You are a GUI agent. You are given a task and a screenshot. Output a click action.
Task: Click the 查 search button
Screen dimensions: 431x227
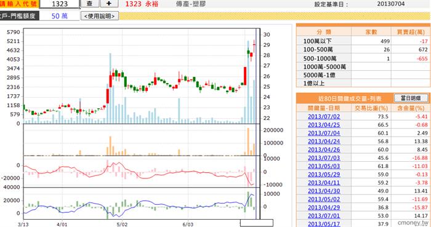click(90, 4)
